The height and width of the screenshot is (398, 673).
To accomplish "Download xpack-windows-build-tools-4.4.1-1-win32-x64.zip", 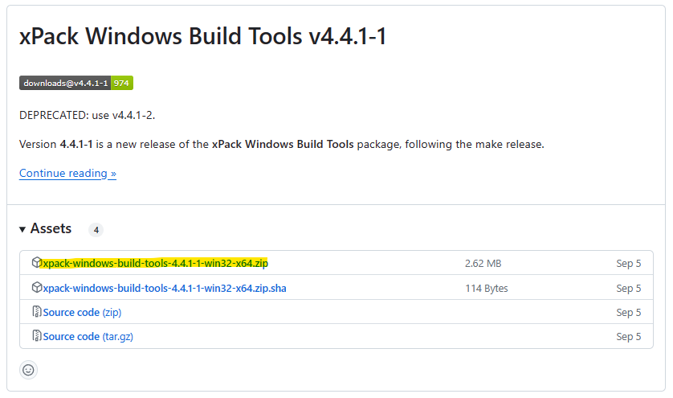I will point(155,263).
